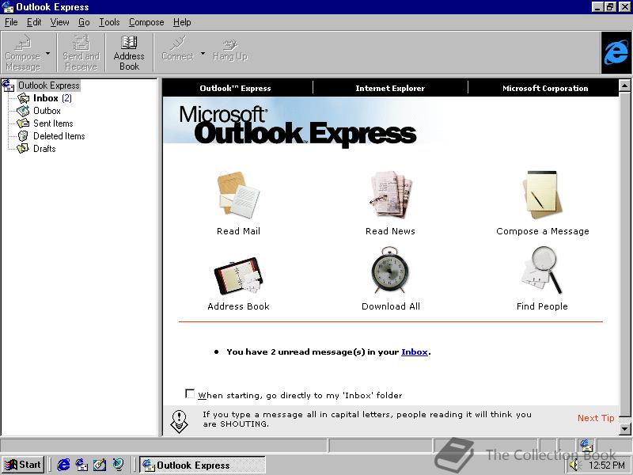Click the Microsoft Corporation header tab
This screenshot has width=633, height=475.
[545, 88]
